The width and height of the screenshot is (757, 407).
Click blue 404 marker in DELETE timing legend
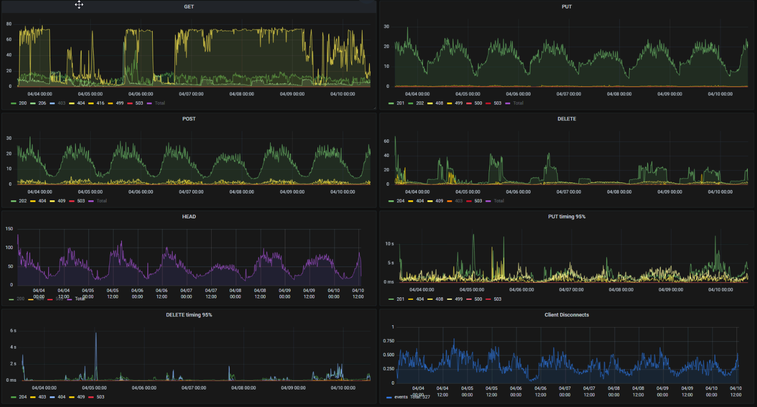(x=52, y=397)
